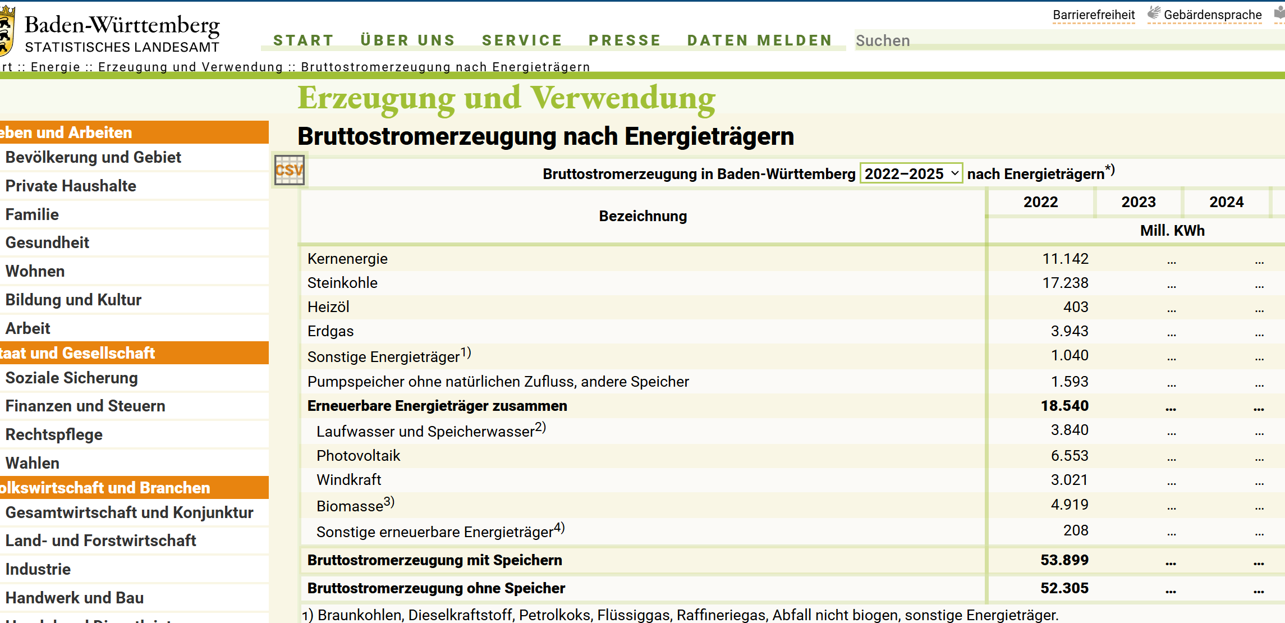
Task: Go to the PRESSE section
Action: tap(625, 40)
